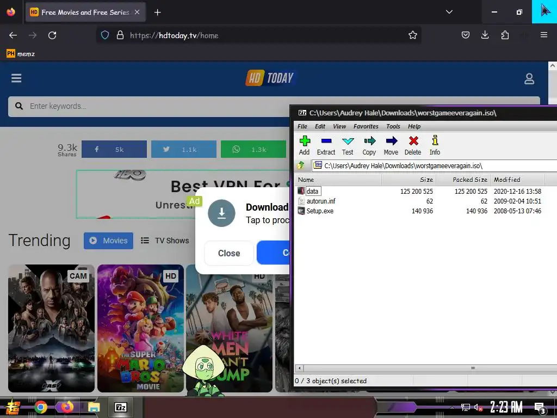Click the Delete red X icon in 7-Zip

413,145
